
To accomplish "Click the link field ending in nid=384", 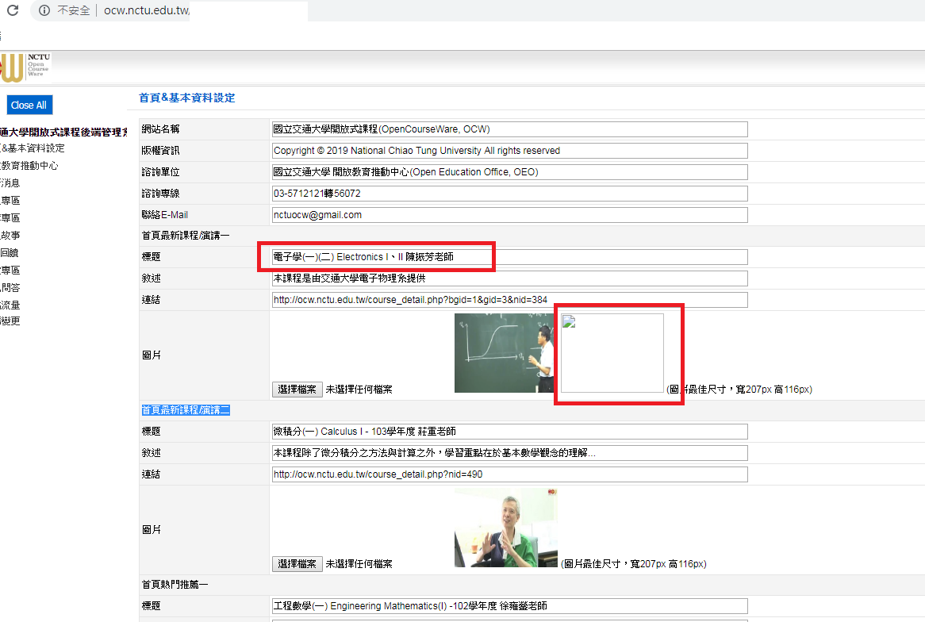I will (x=509, y=300).
